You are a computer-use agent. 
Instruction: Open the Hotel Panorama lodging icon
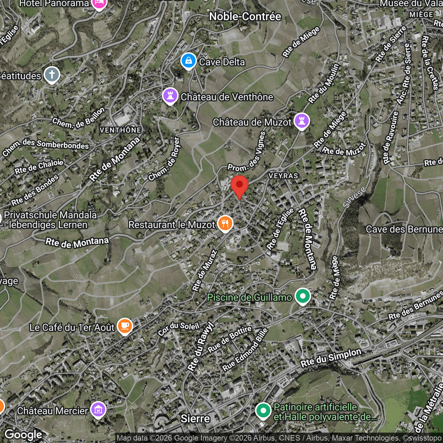point(99,3)
